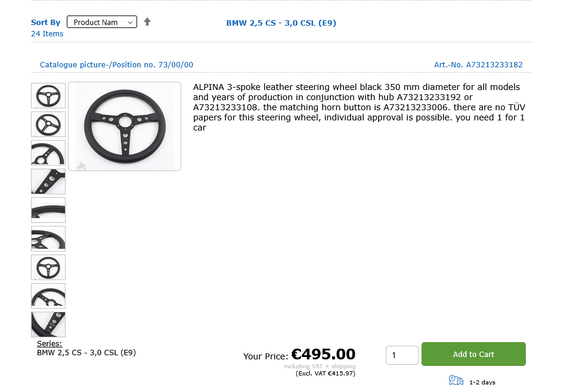Add the steering wheel to cart
The height and width of the screenshot is (385, 567).
(473, 354)
